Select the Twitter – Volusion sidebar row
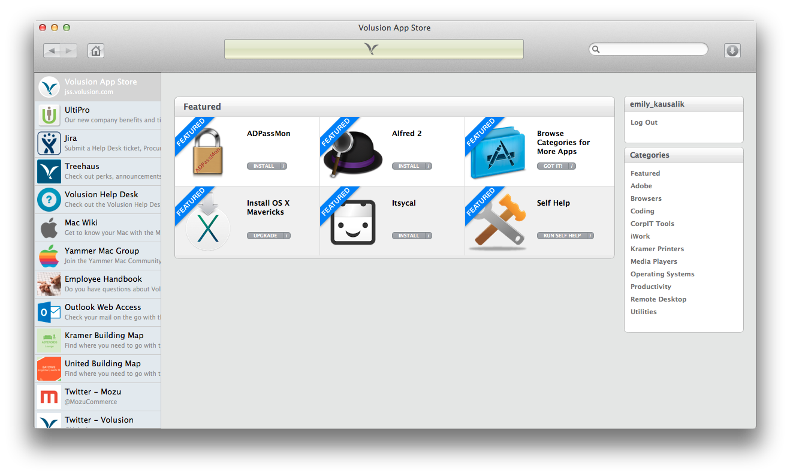Viewport: 790px width, 476px height. [x=98, y=420]
